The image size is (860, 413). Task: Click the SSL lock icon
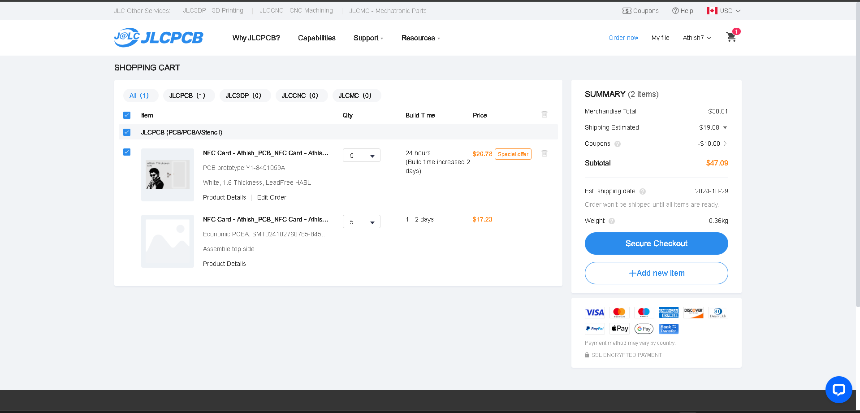click(587, 355)
